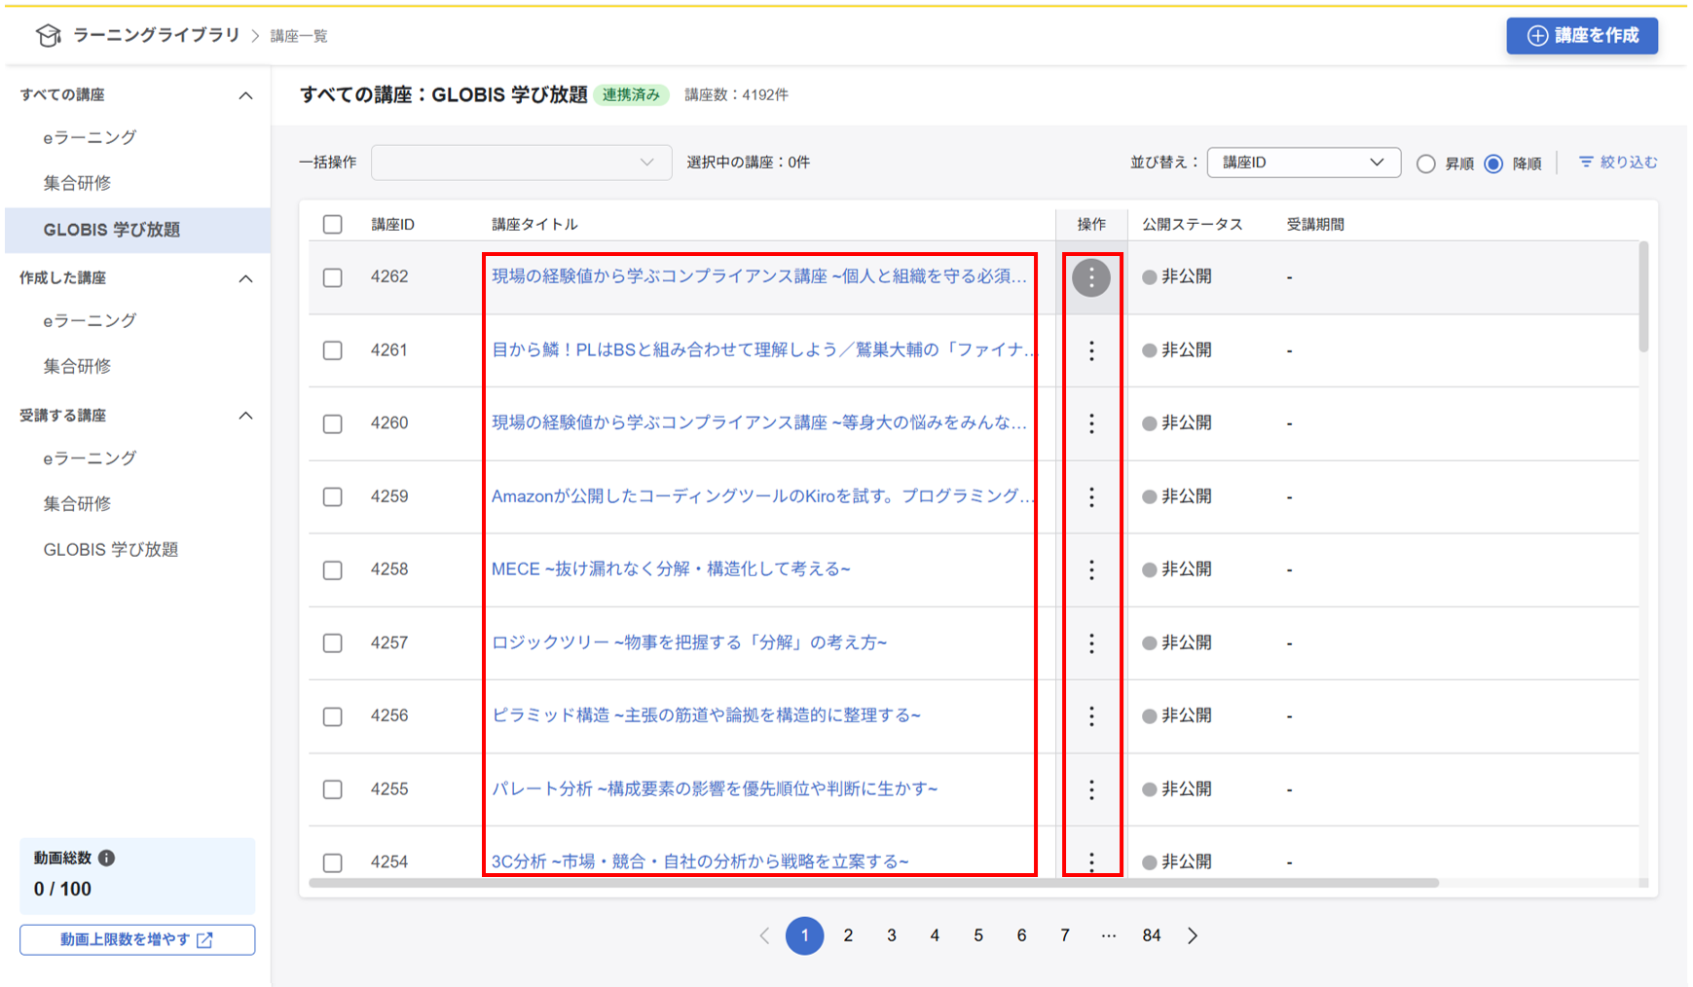This screenshot has height=987, width=1693.
Task: Open the 並び替え 講座ID sort dropdown
Action: (x=1303, y=163)
